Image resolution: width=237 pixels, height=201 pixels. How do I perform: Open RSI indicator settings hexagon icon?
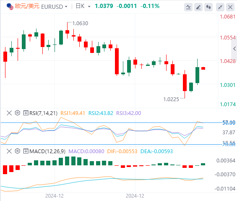coord(18,113)
